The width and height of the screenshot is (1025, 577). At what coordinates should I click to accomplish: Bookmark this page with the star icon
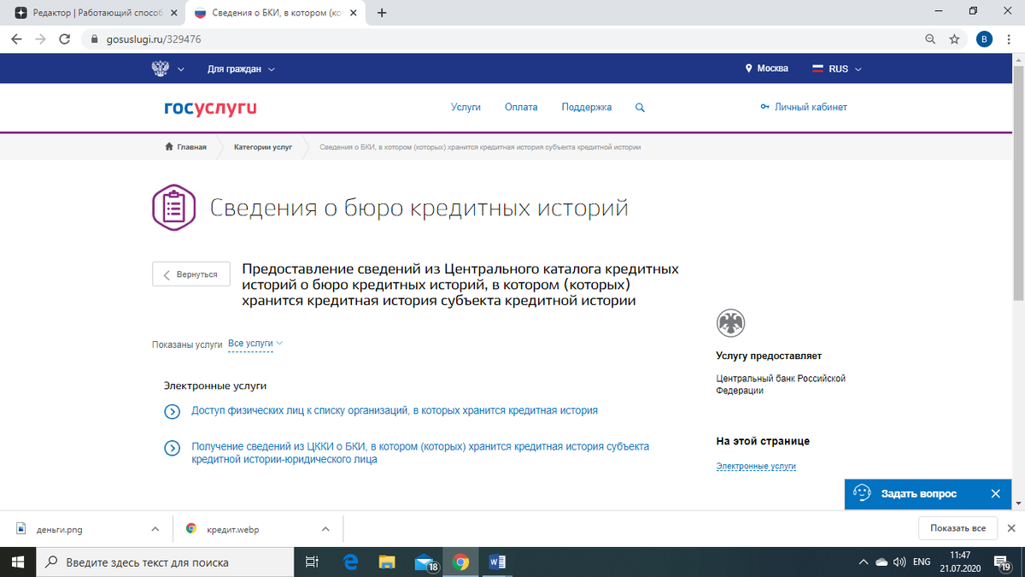[x=954, y=39]
